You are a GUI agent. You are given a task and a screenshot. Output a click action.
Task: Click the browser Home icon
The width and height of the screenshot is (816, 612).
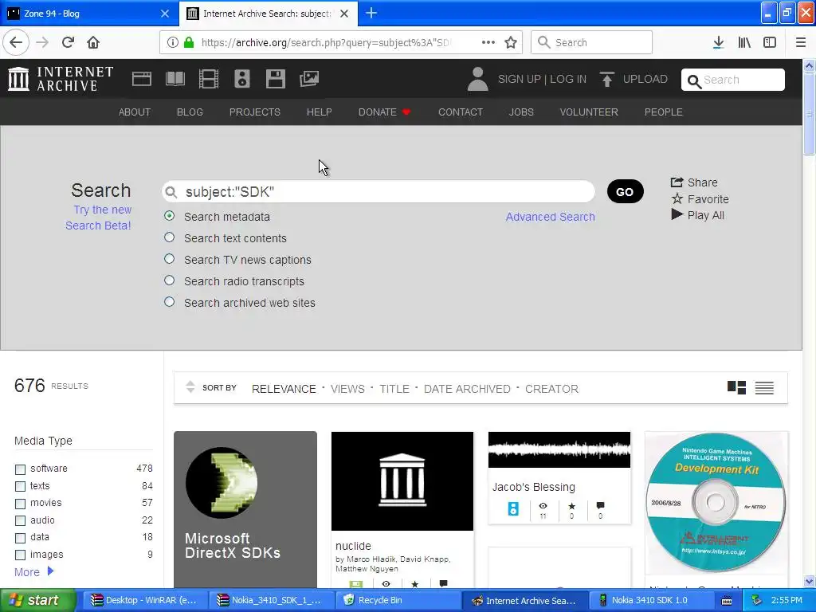click(93, 42)
